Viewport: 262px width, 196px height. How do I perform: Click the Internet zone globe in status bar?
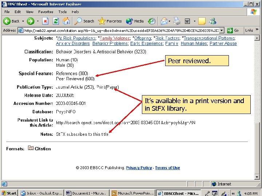tap(214, 184)
